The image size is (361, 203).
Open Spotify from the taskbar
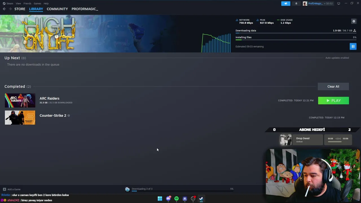(177, 199)
